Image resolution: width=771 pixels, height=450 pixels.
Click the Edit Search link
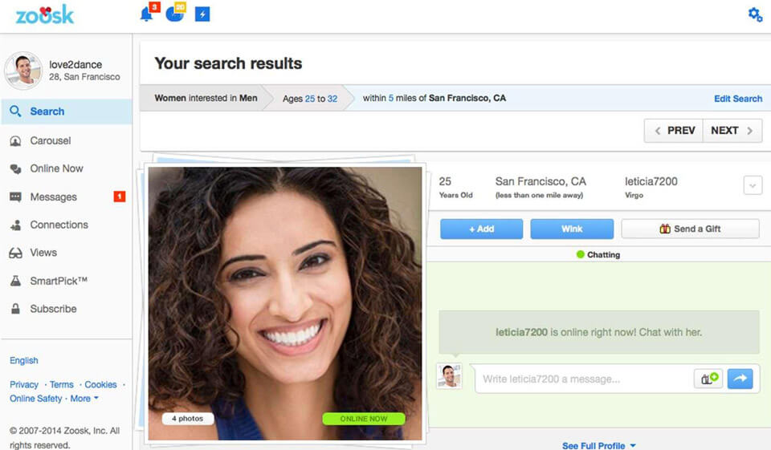737,98
